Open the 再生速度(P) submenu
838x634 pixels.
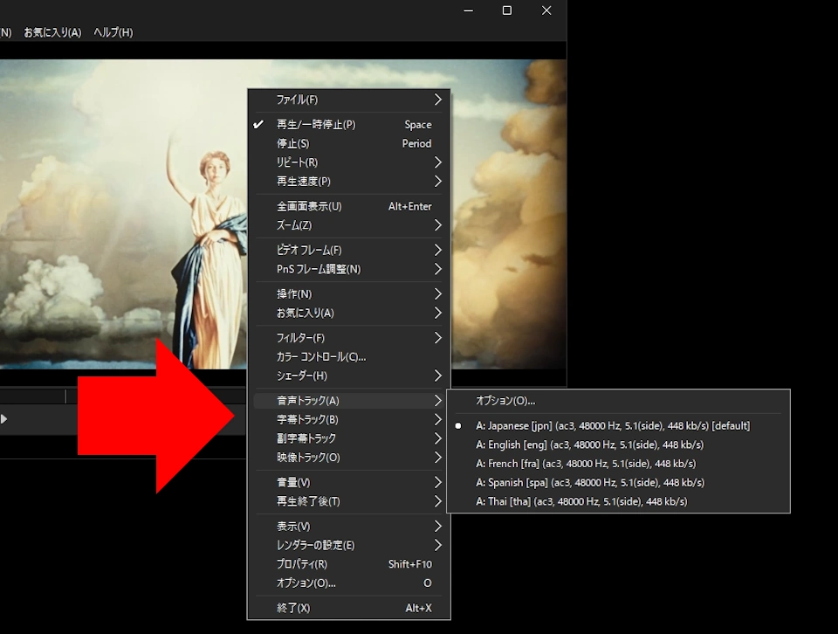point(349,182)
